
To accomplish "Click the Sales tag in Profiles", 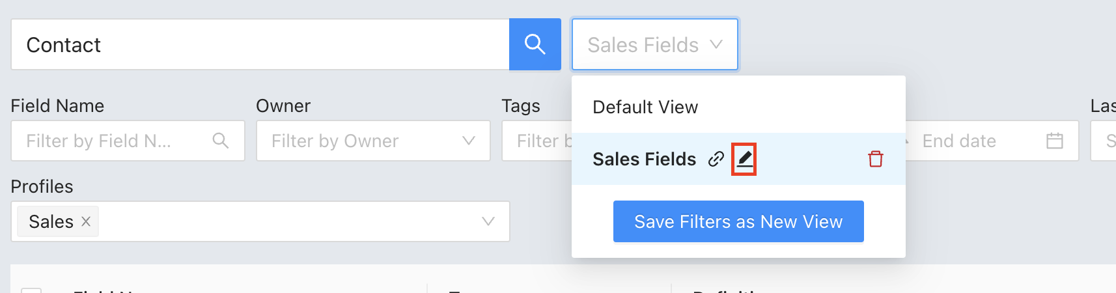I will pos(51,221).
